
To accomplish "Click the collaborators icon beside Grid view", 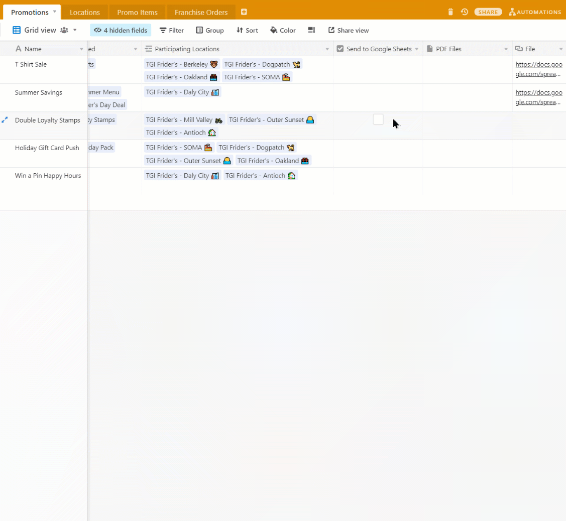I will (65, 30).
